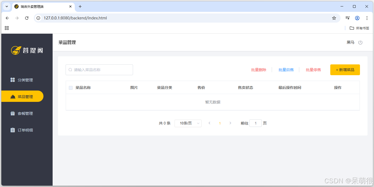Click the 菜品分类 column header
This screenshot has height=187, width=374.
[165, 88]
